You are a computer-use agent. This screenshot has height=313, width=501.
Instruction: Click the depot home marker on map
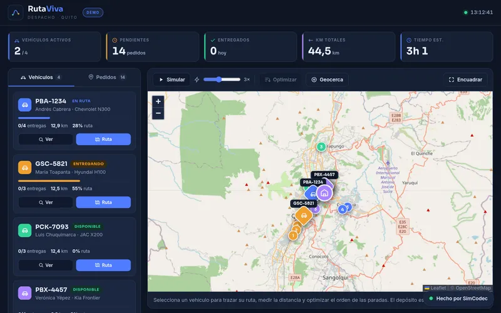coord(324,193)
